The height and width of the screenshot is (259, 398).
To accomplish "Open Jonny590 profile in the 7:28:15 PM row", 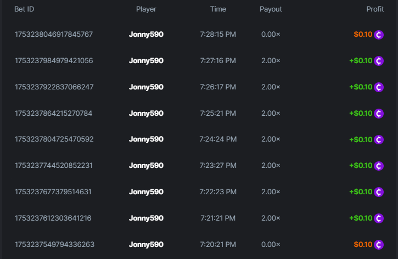I will 146,35.
